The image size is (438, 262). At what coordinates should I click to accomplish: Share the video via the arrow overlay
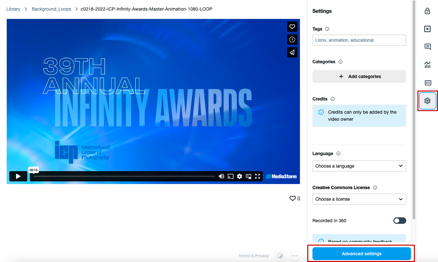pos(292,52)
